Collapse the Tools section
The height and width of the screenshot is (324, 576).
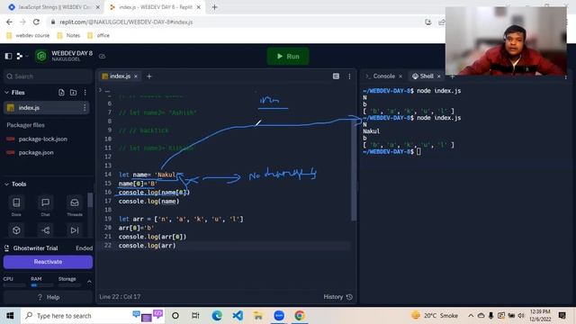(x=6, y=184)
